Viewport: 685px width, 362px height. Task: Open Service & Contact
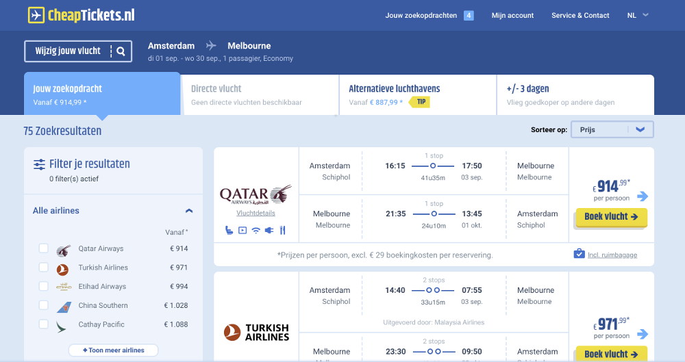[x=580, y=15]
